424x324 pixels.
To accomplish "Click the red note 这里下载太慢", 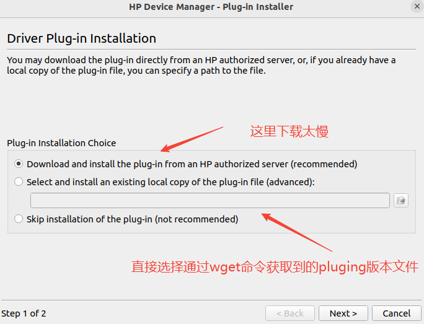I will [289, 131].
